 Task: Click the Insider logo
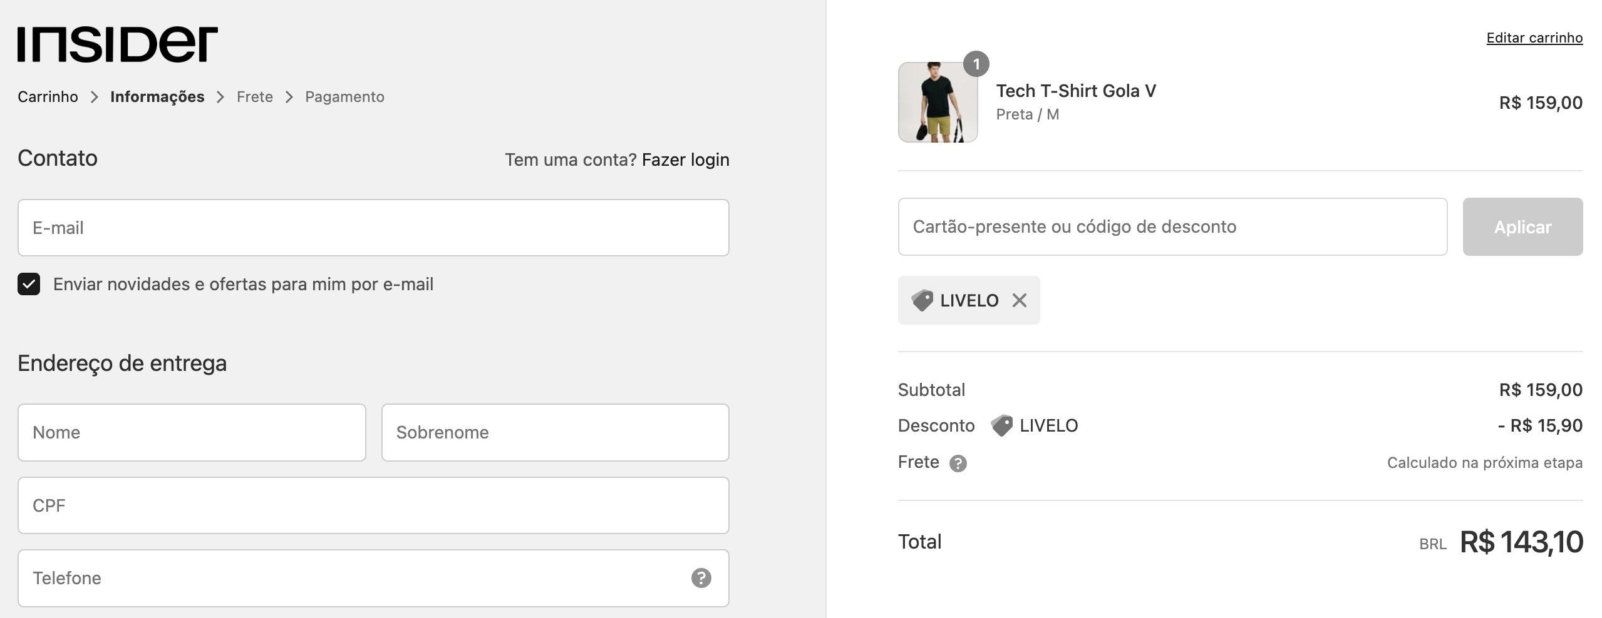tap(117, 44)
